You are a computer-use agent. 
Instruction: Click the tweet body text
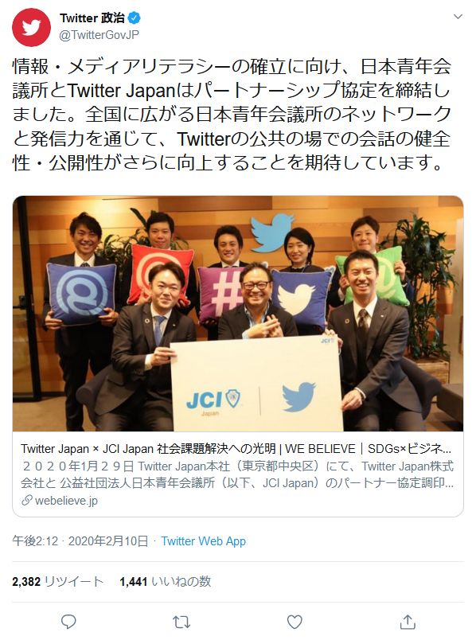(x=232, y=115)
